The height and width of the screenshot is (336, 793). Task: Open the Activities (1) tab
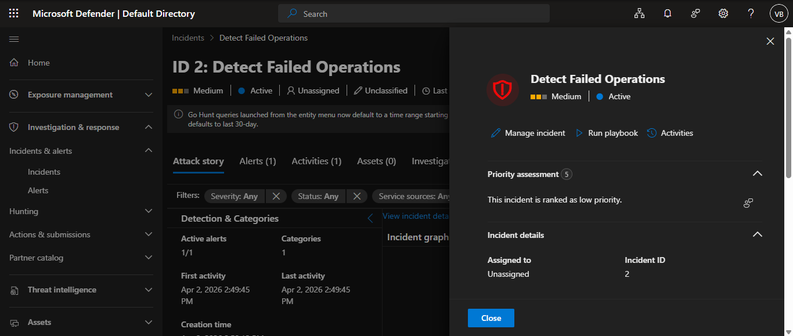pyautogui.click(x=316, y=161)
